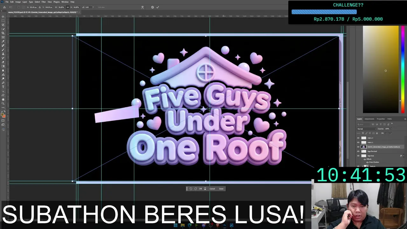Click the W width percentage field
The height and width of the screenshot is (229, 407).
[x=61, y=7]
